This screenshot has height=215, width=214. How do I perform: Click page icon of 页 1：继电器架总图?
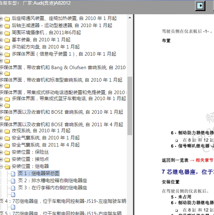(13, 174)
